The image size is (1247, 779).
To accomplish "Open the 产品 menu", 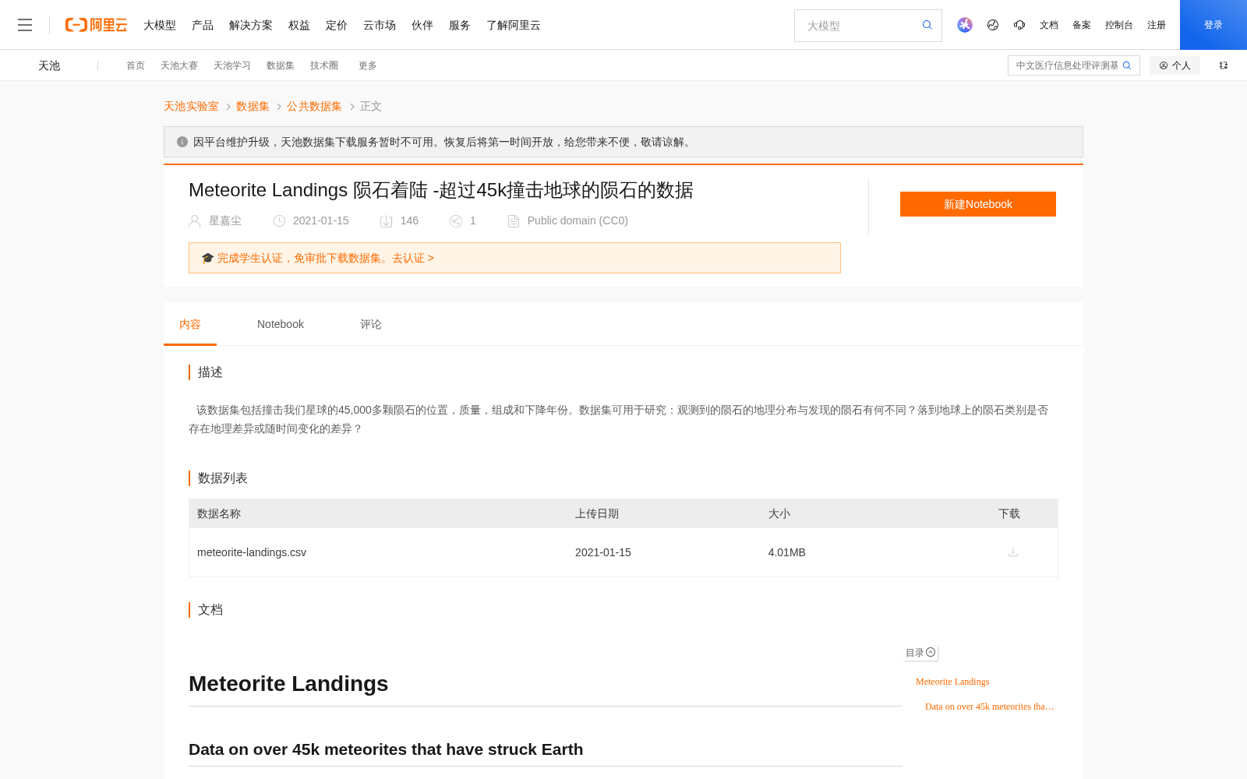I will click(x=203, y=25).
